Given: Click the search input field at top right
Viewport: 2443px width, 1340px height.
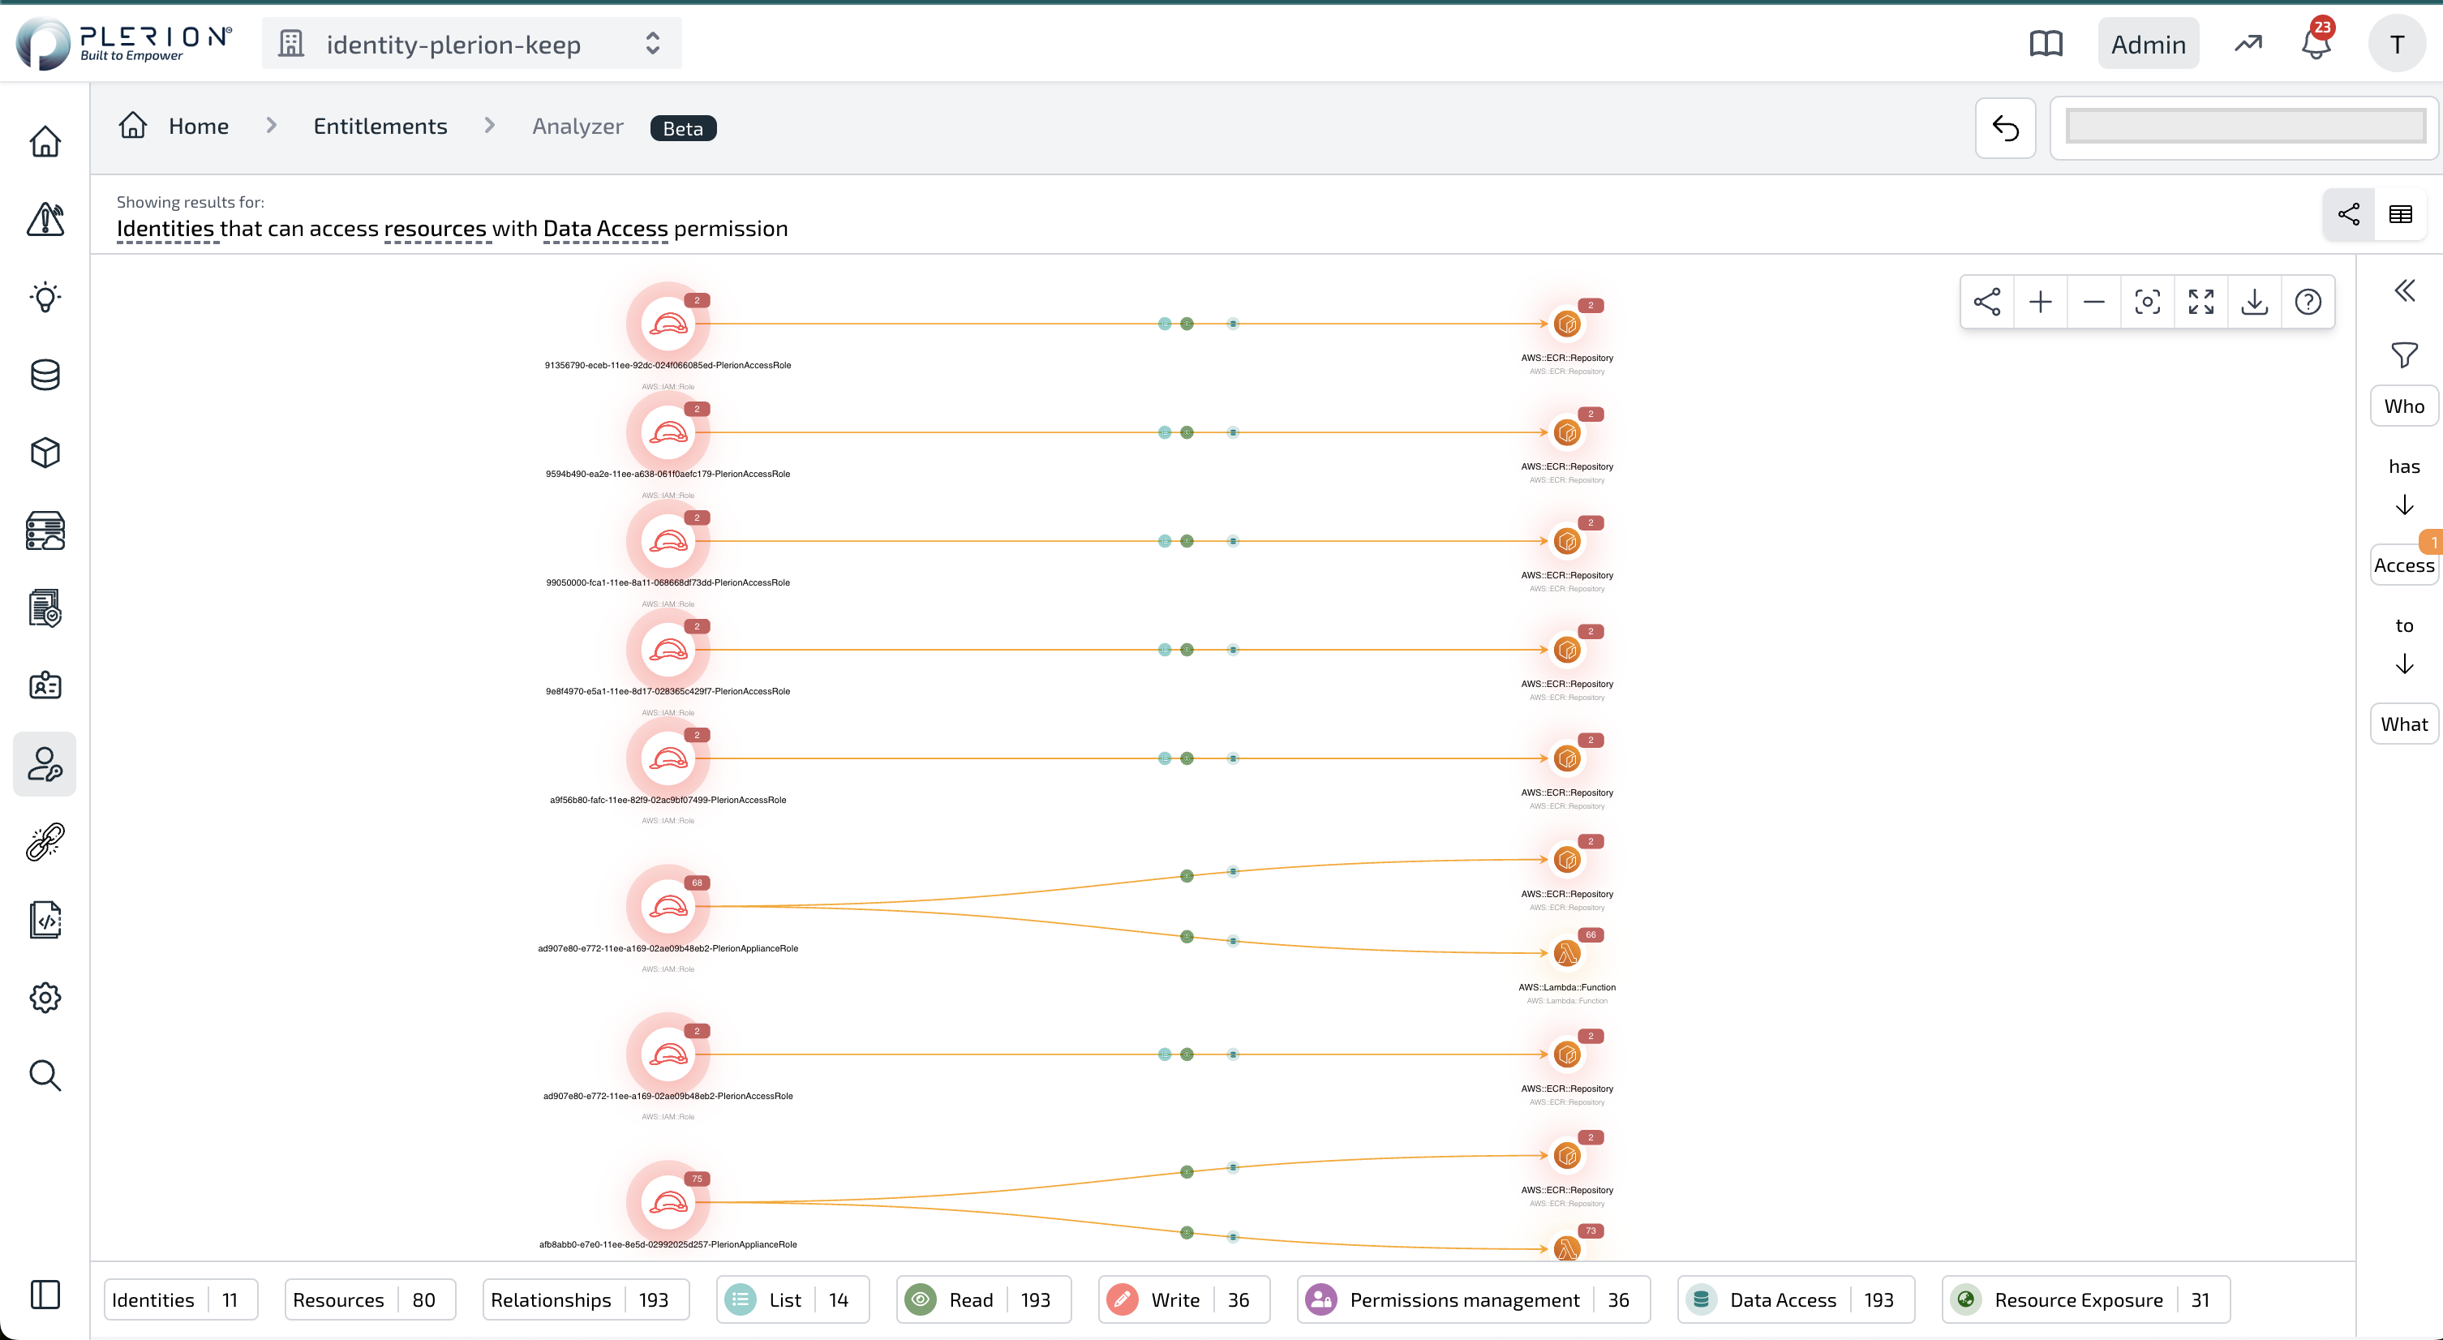Looking at the screenshot, I should pos(2245,126).
